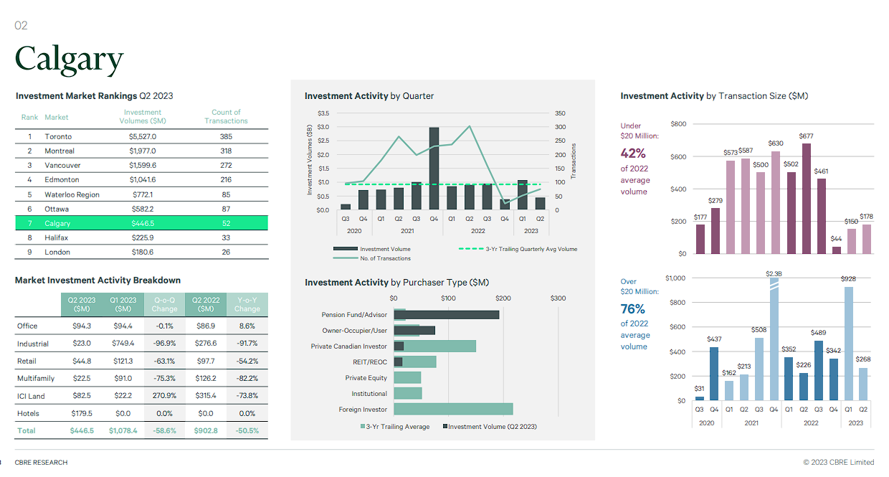Click the CBRE RESEARCH footer text
Screen dimensions: 889x477
point(41,463)
